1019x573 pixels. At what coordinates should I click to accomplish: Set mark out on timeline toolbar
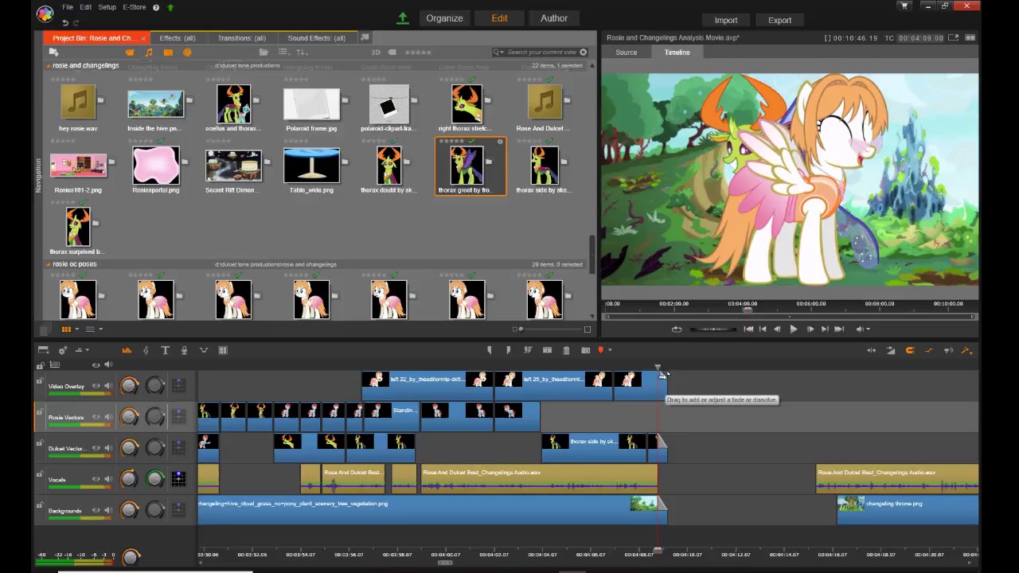[508, 350]
